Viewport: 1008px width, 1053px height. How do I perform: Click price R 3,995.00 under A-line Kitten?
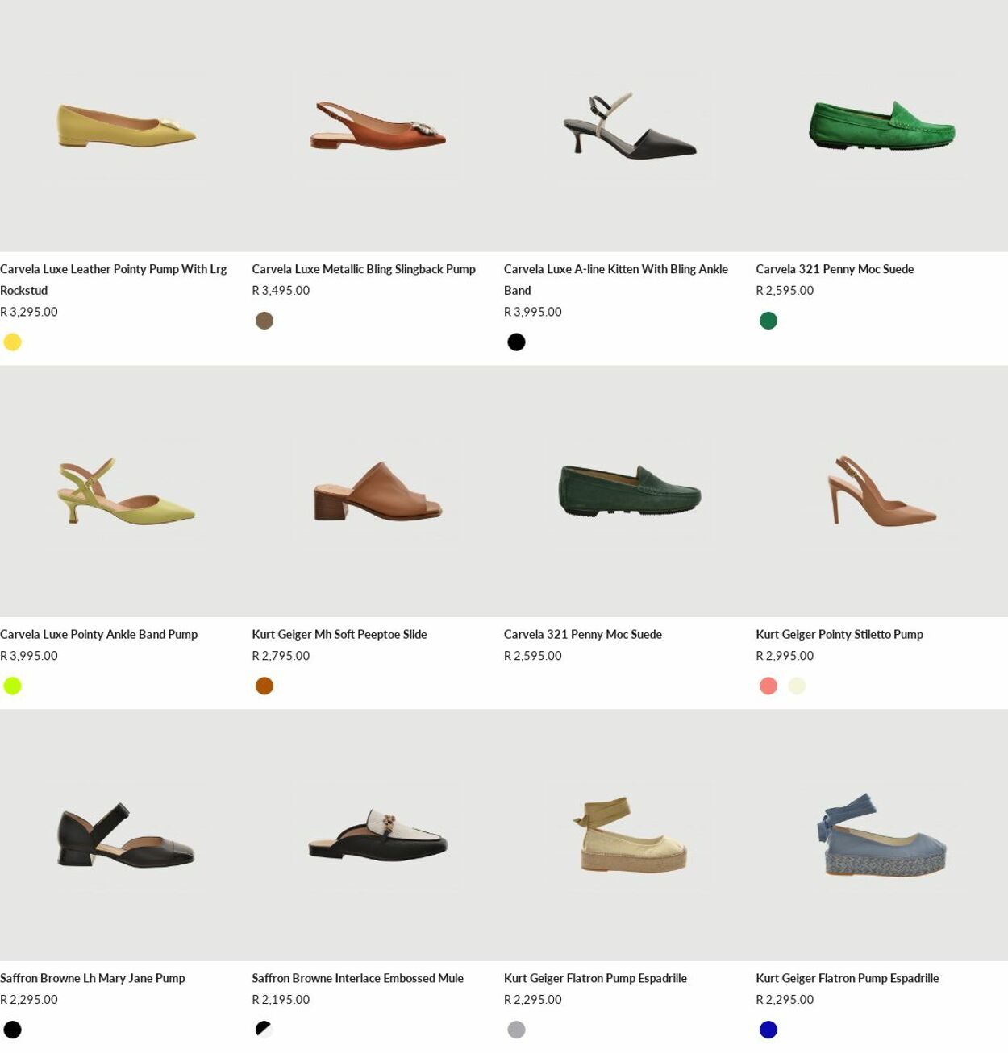pyautogui.click(x=533, y=312)
